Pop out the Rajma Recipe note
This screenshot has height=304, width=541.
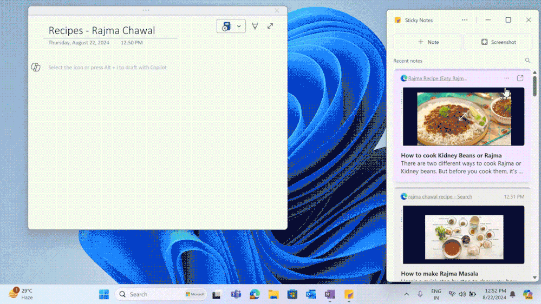[x=520, y=78]
